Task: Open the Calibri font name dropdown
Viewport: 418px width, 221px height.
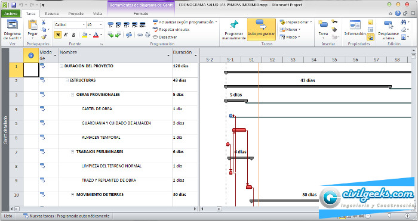Action: [84, 25]
